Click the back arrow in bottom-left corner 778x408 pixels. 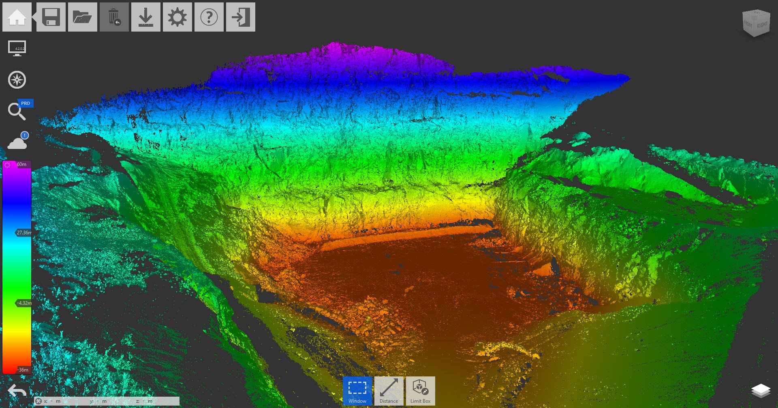17,391
